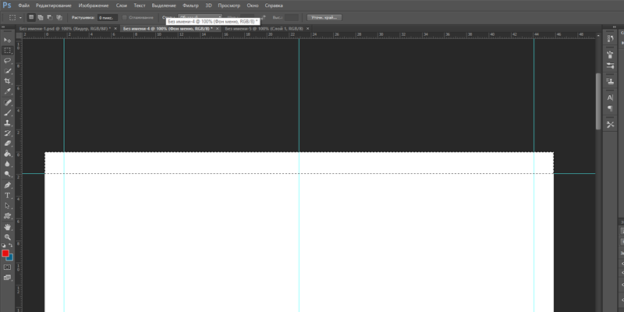Choose the Add to selection mode
624x312 pixels.
pos(40,16)
